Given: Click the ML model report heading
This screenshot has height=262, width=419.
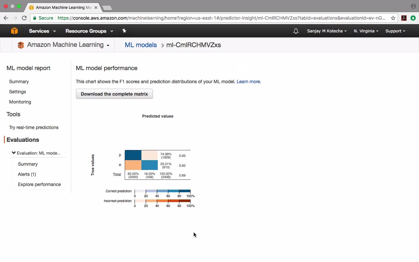Looking at the screenshot, I should 28,68.
